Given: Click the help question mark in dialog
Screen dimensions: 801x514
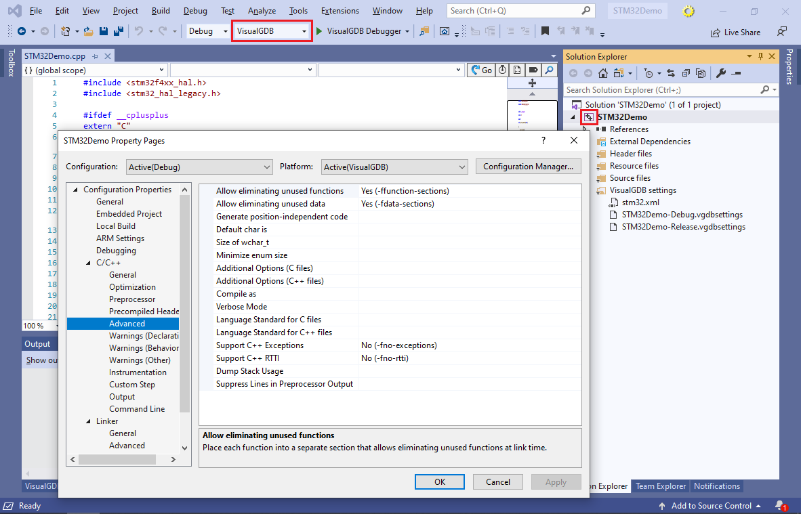Looking at the screenshot, I should 543,140.
